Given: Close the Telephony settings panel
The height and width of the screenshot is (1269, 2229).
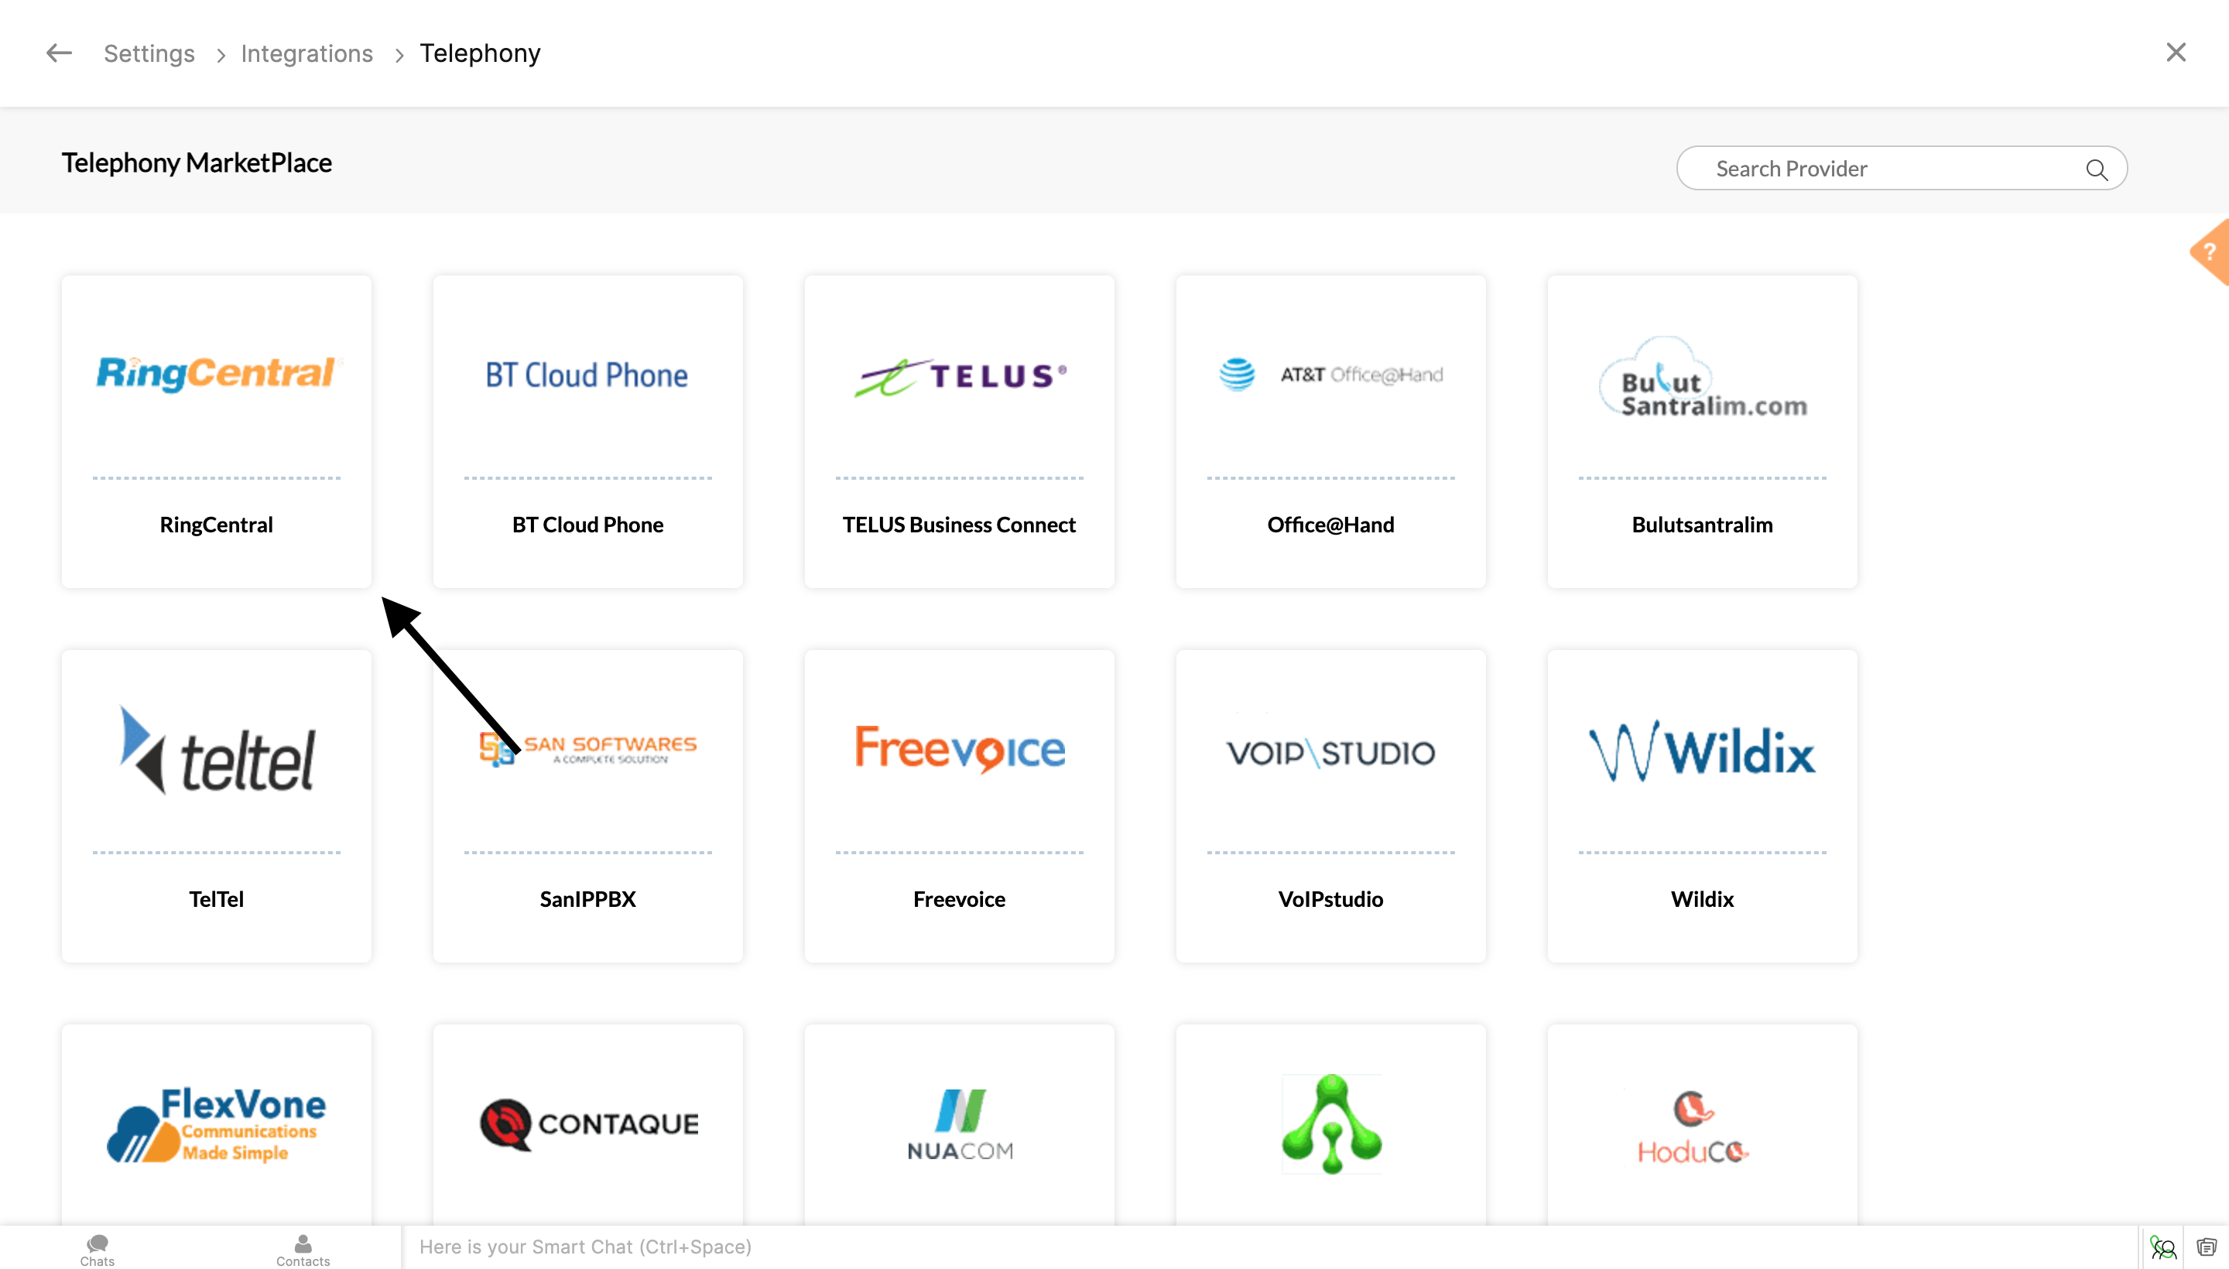Looking at the screenshot, I should click(x=2176, y=53).
